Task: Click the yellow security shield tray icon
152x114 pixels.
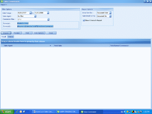Action: [127, 112]
